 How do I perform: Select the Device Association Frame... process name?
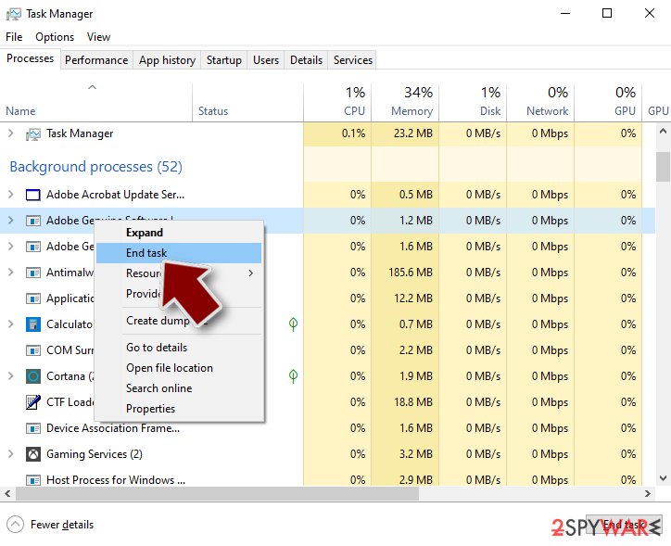pos(113,428)
